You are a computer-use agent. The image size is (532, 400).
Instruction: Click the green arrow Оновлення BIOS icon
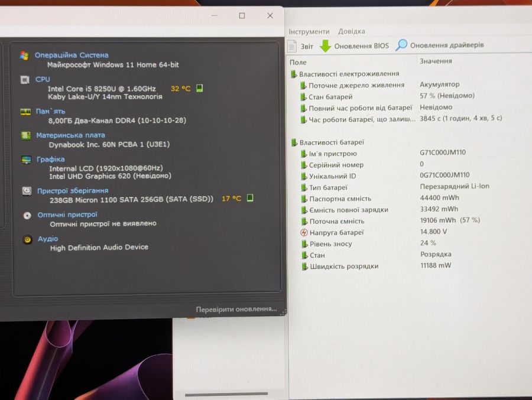(325, 46)
